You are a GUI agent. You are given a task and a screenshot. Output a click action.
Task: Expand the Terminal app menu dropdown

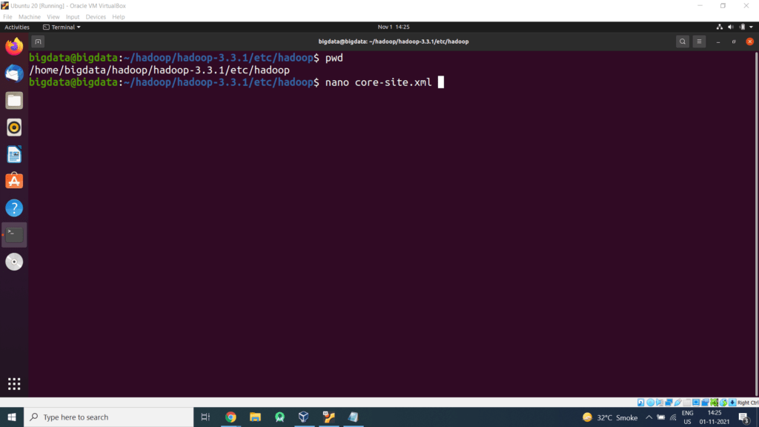click(62, 27)
